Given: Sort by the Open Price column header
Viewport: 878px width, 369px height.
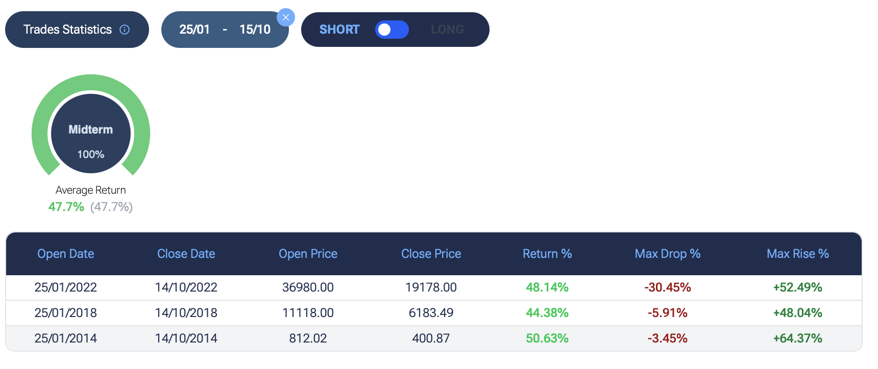Looking at the screenshot, I should tap(308, 254).
